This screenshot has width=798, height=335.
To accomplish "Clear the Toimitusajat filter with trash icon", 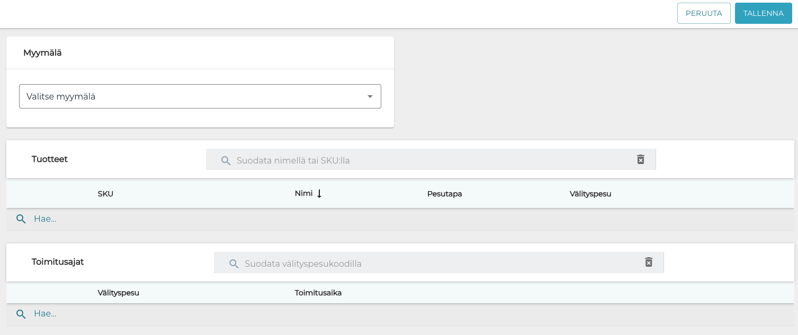I will pyautogui.click(x=648, y=262).
